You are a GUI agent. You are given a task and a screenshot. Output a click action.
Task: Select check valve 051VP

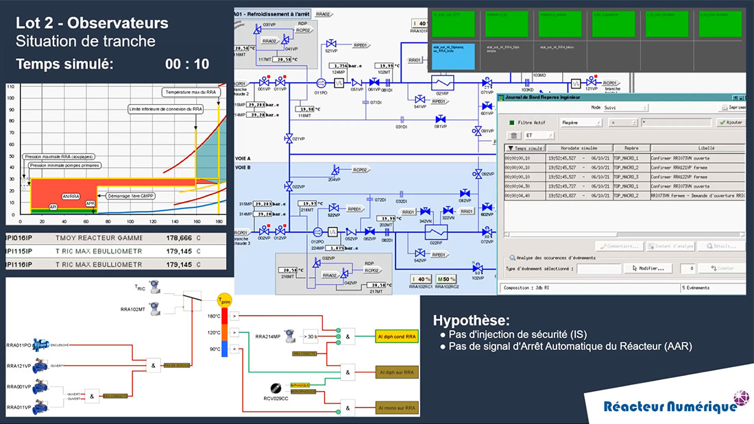tap(356, 83)
